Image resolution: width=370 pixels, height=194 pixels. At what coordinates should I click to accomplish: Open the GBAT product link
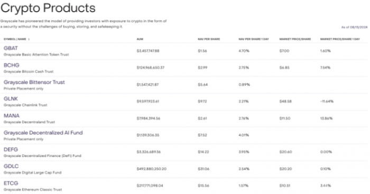pos(11,48)
